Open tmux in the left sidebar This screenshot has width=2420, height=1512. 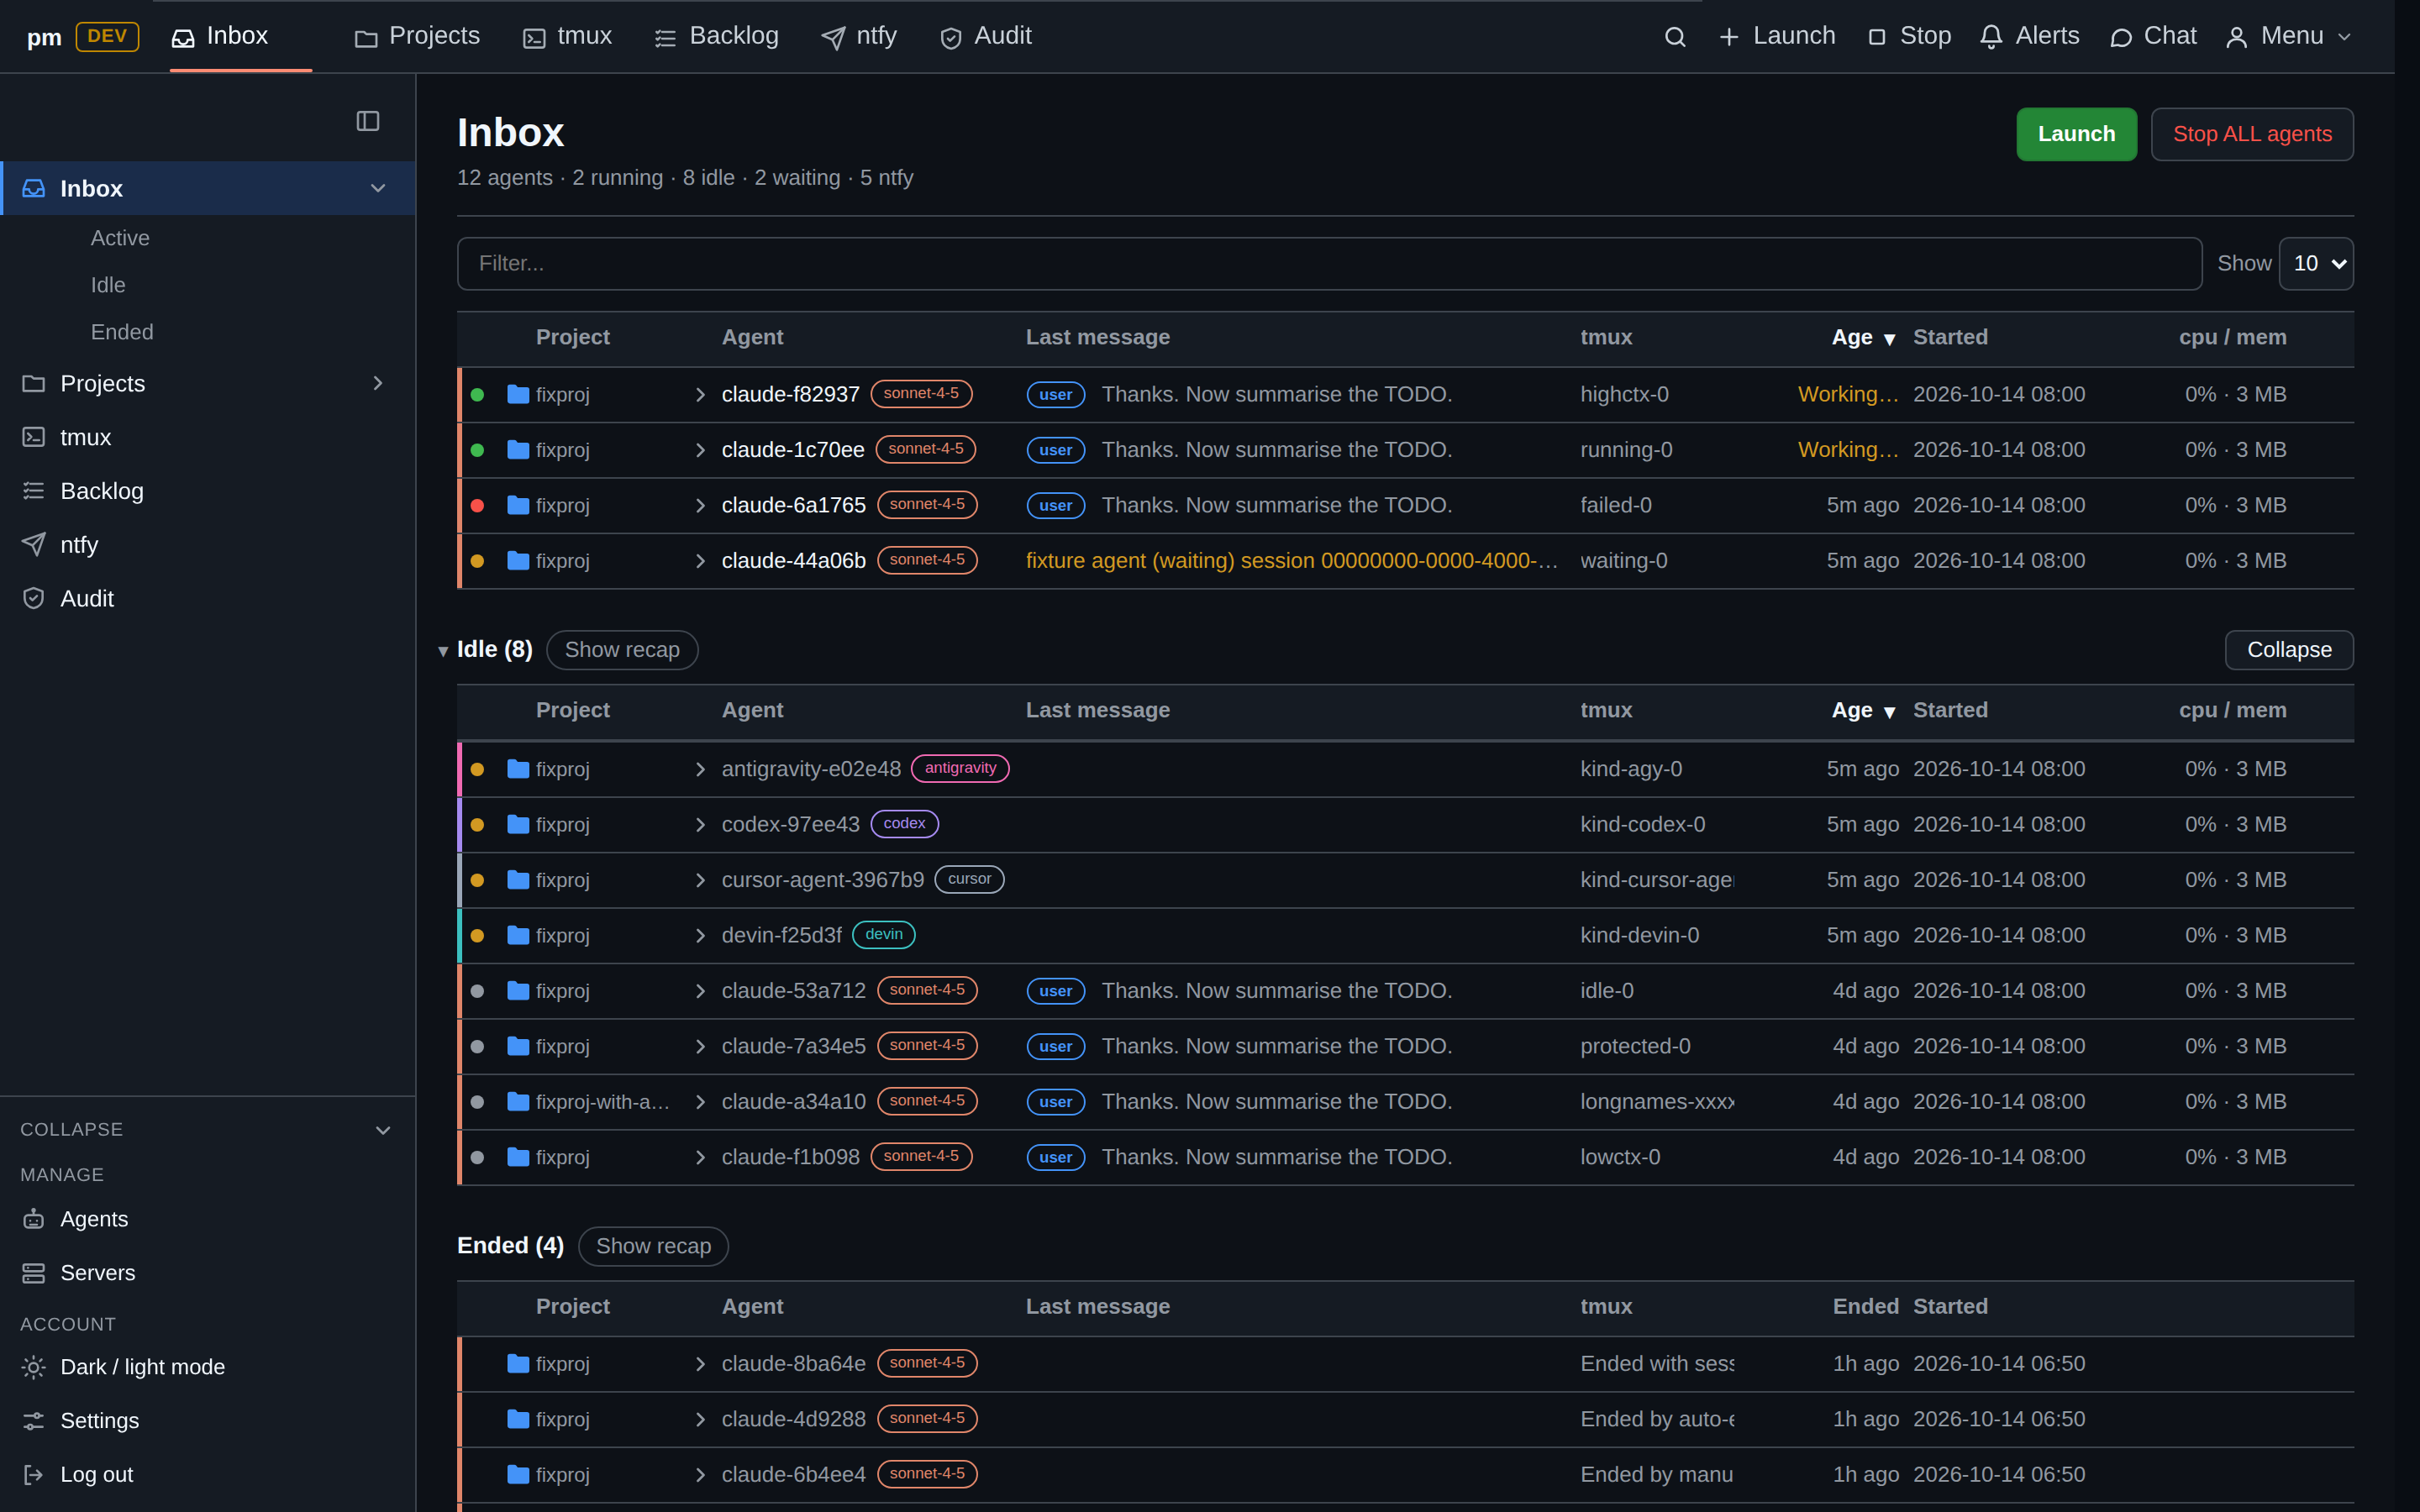208,437
